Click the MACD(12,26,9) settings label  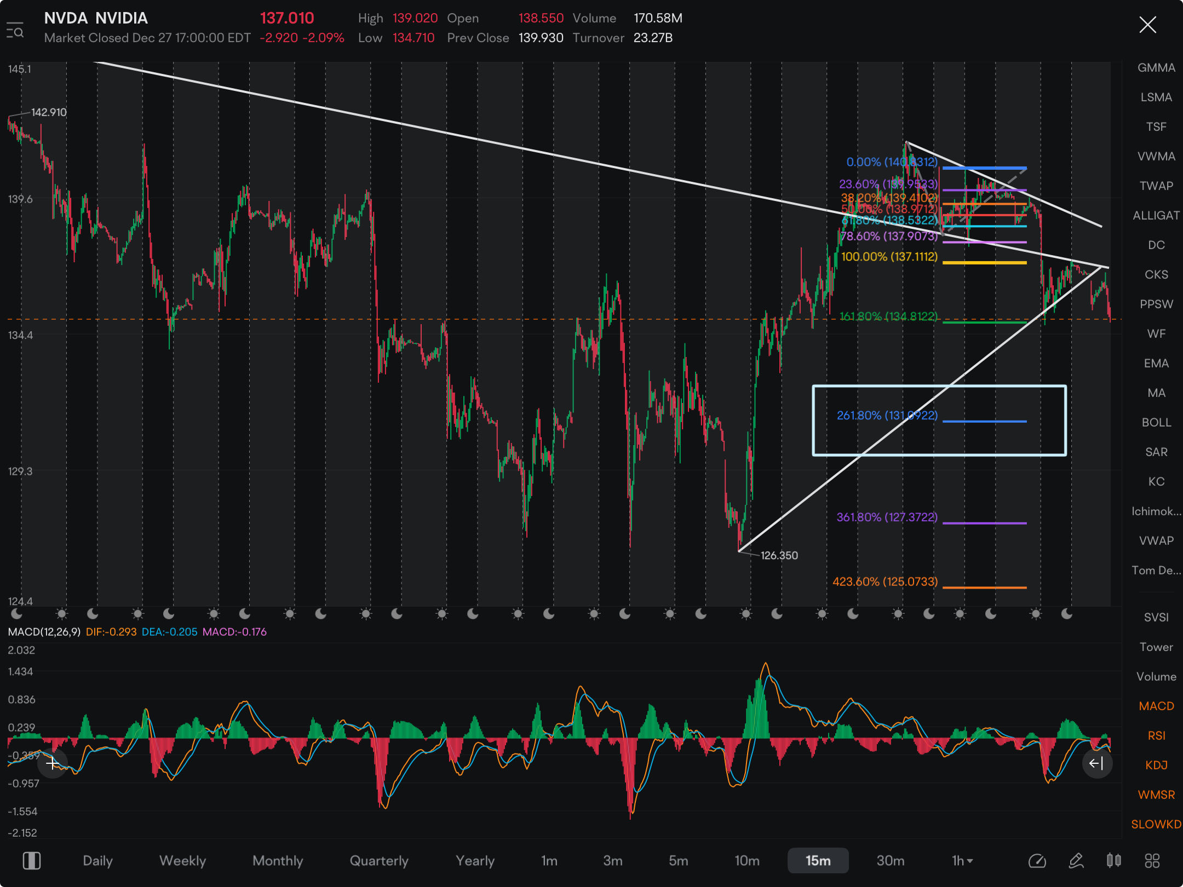[x=44, y=631]
